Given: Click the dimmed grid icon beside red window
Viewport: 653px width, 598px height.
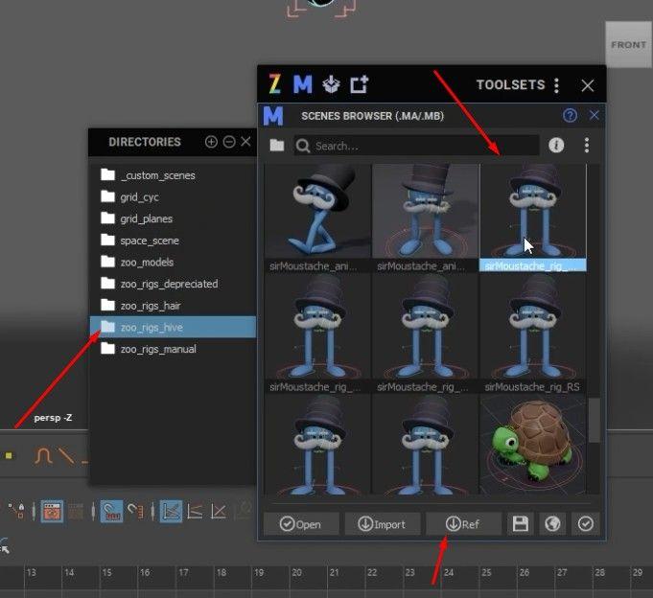Looking at the screenshot, I should coord(76,511).
